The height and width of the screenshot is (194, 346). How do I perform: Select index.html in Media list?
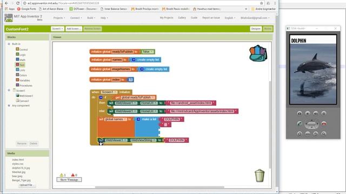click(18, 160)
